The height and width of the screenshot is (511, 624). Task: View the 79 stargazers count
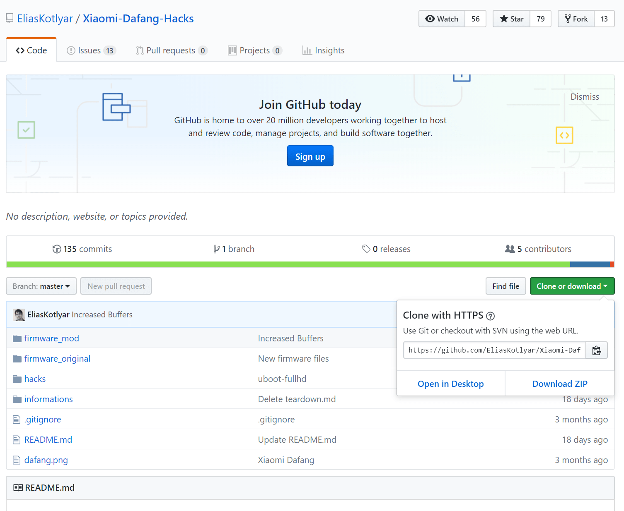(541, 19)
